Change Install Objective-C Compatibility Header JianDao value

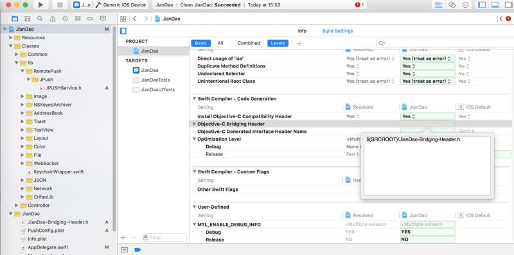pyautogui.click(x=427, y=116)
